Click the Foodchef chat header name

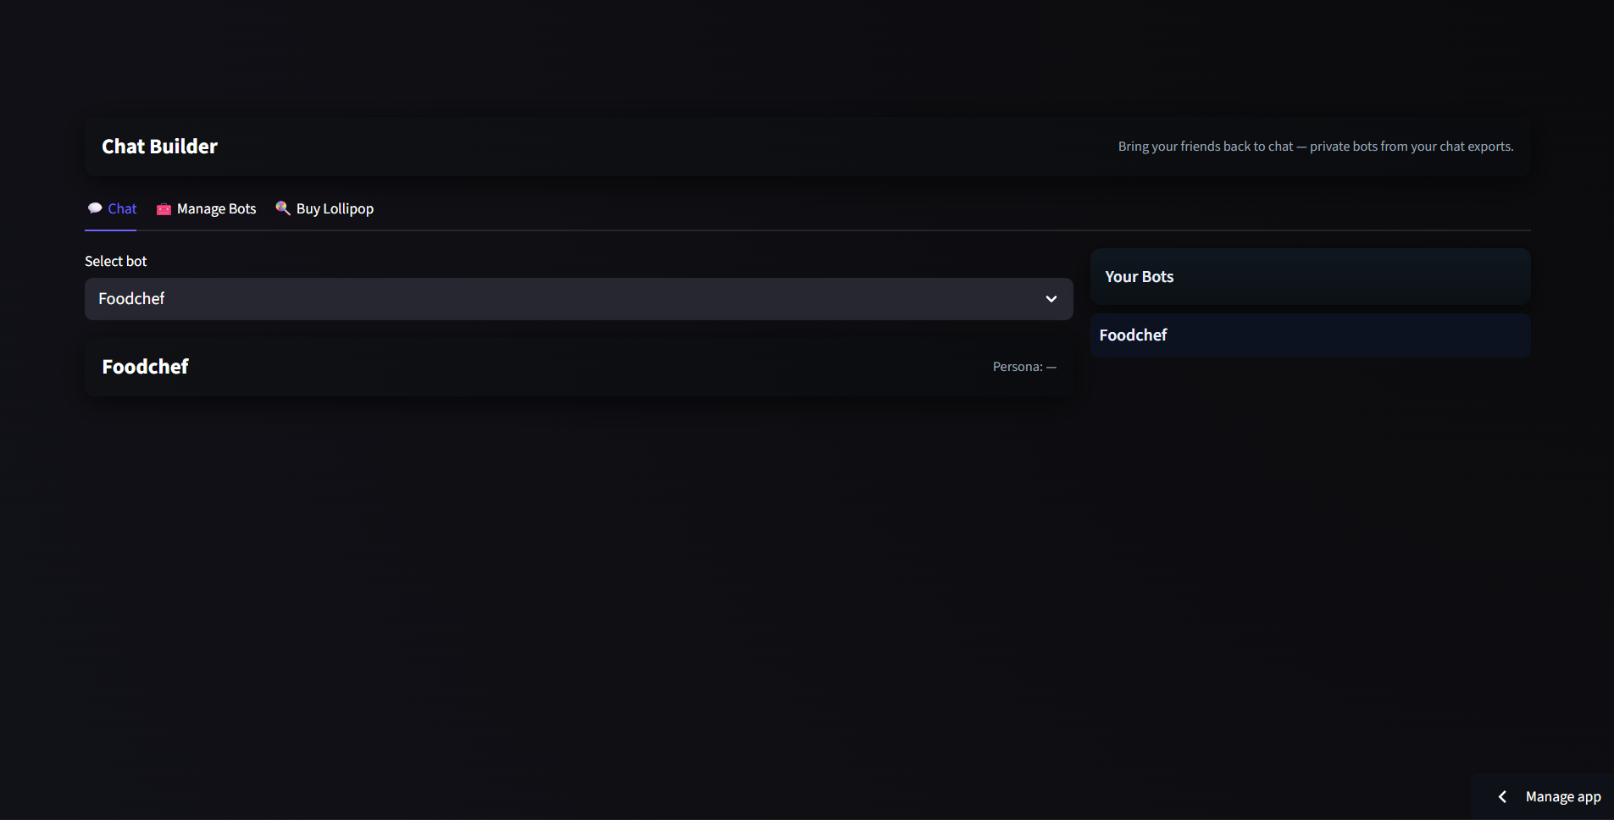145,367
